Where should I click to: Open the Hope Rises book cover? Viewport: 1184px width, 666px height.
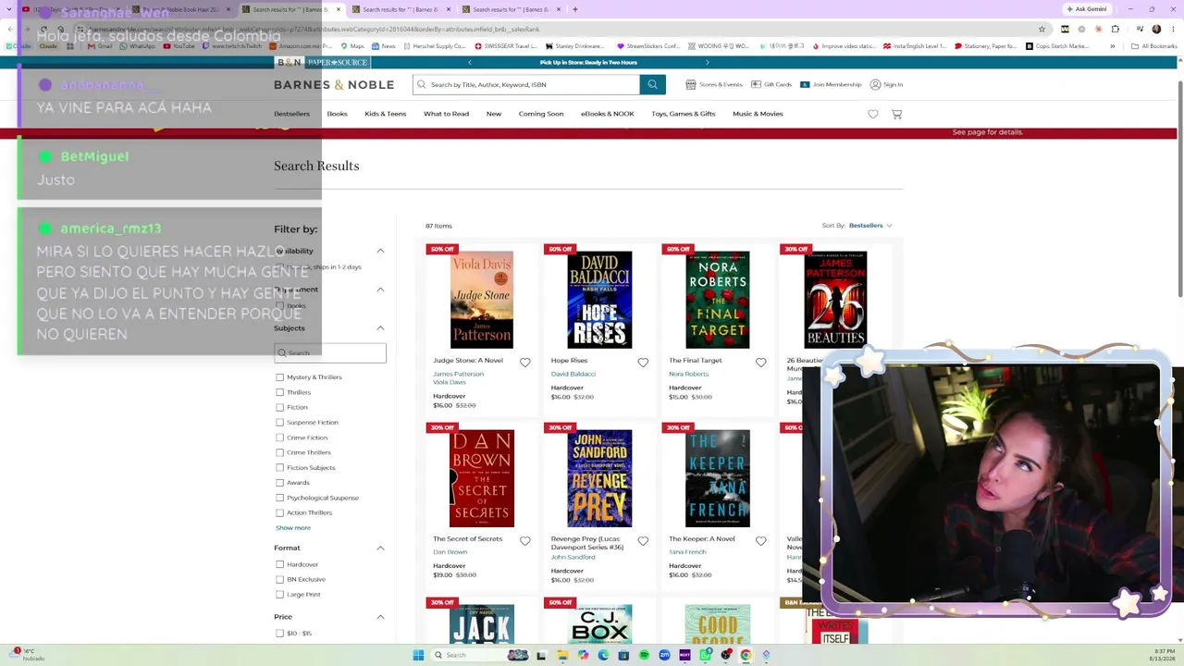click(x=599, y=300)
